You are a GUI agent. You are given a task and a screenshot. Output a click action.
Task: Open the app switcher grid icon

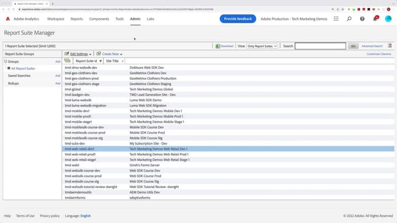click(336, 19)
